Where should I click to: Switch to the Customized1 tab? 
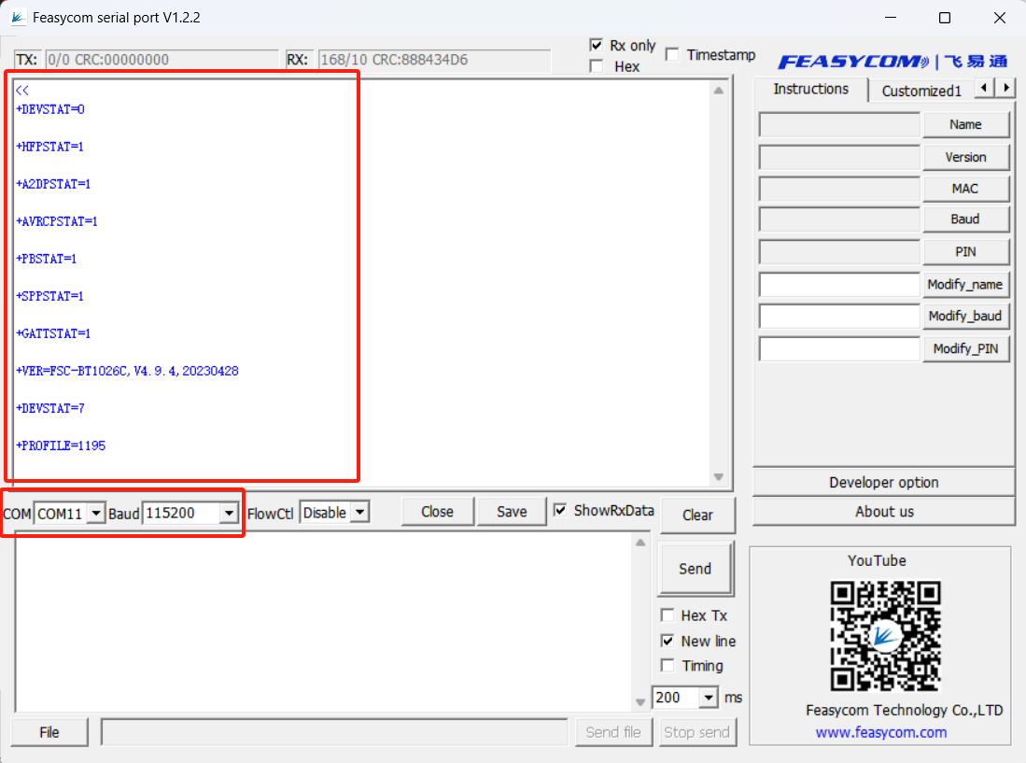(921, 91)
